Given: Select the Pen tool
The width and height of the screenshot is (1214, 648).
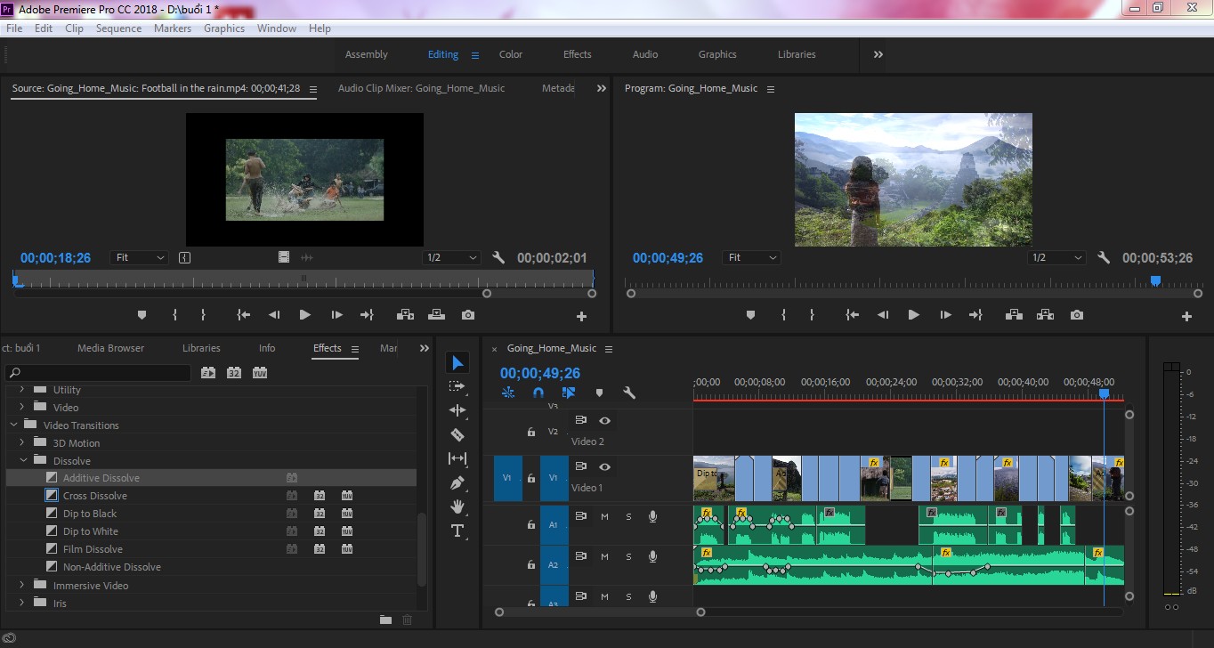Looking at the screenshot, I should tap(457, 482).
